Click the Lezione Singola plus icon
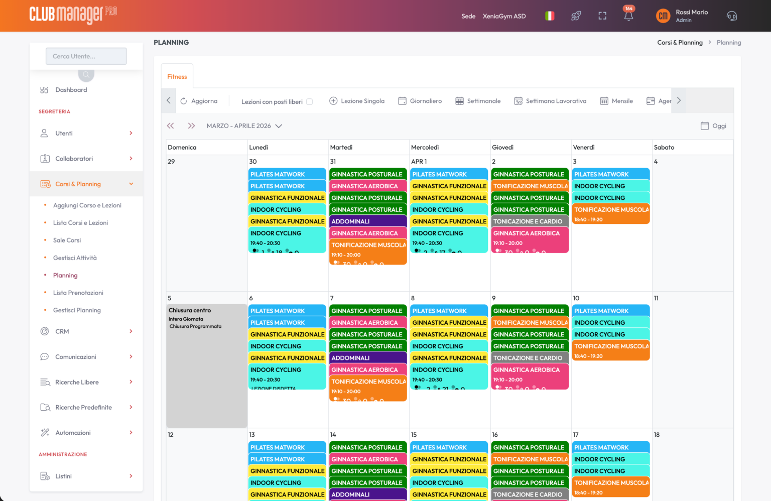 [333, 101]
